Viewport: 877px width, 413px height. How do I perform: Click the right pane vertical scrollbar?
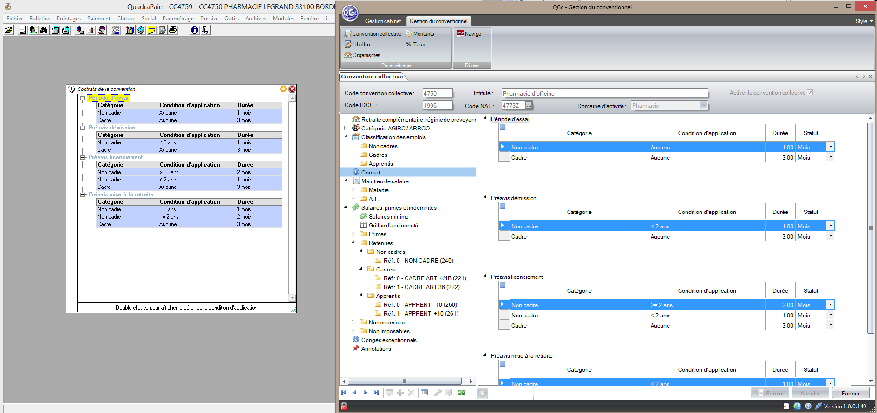(x=870, y=227)
